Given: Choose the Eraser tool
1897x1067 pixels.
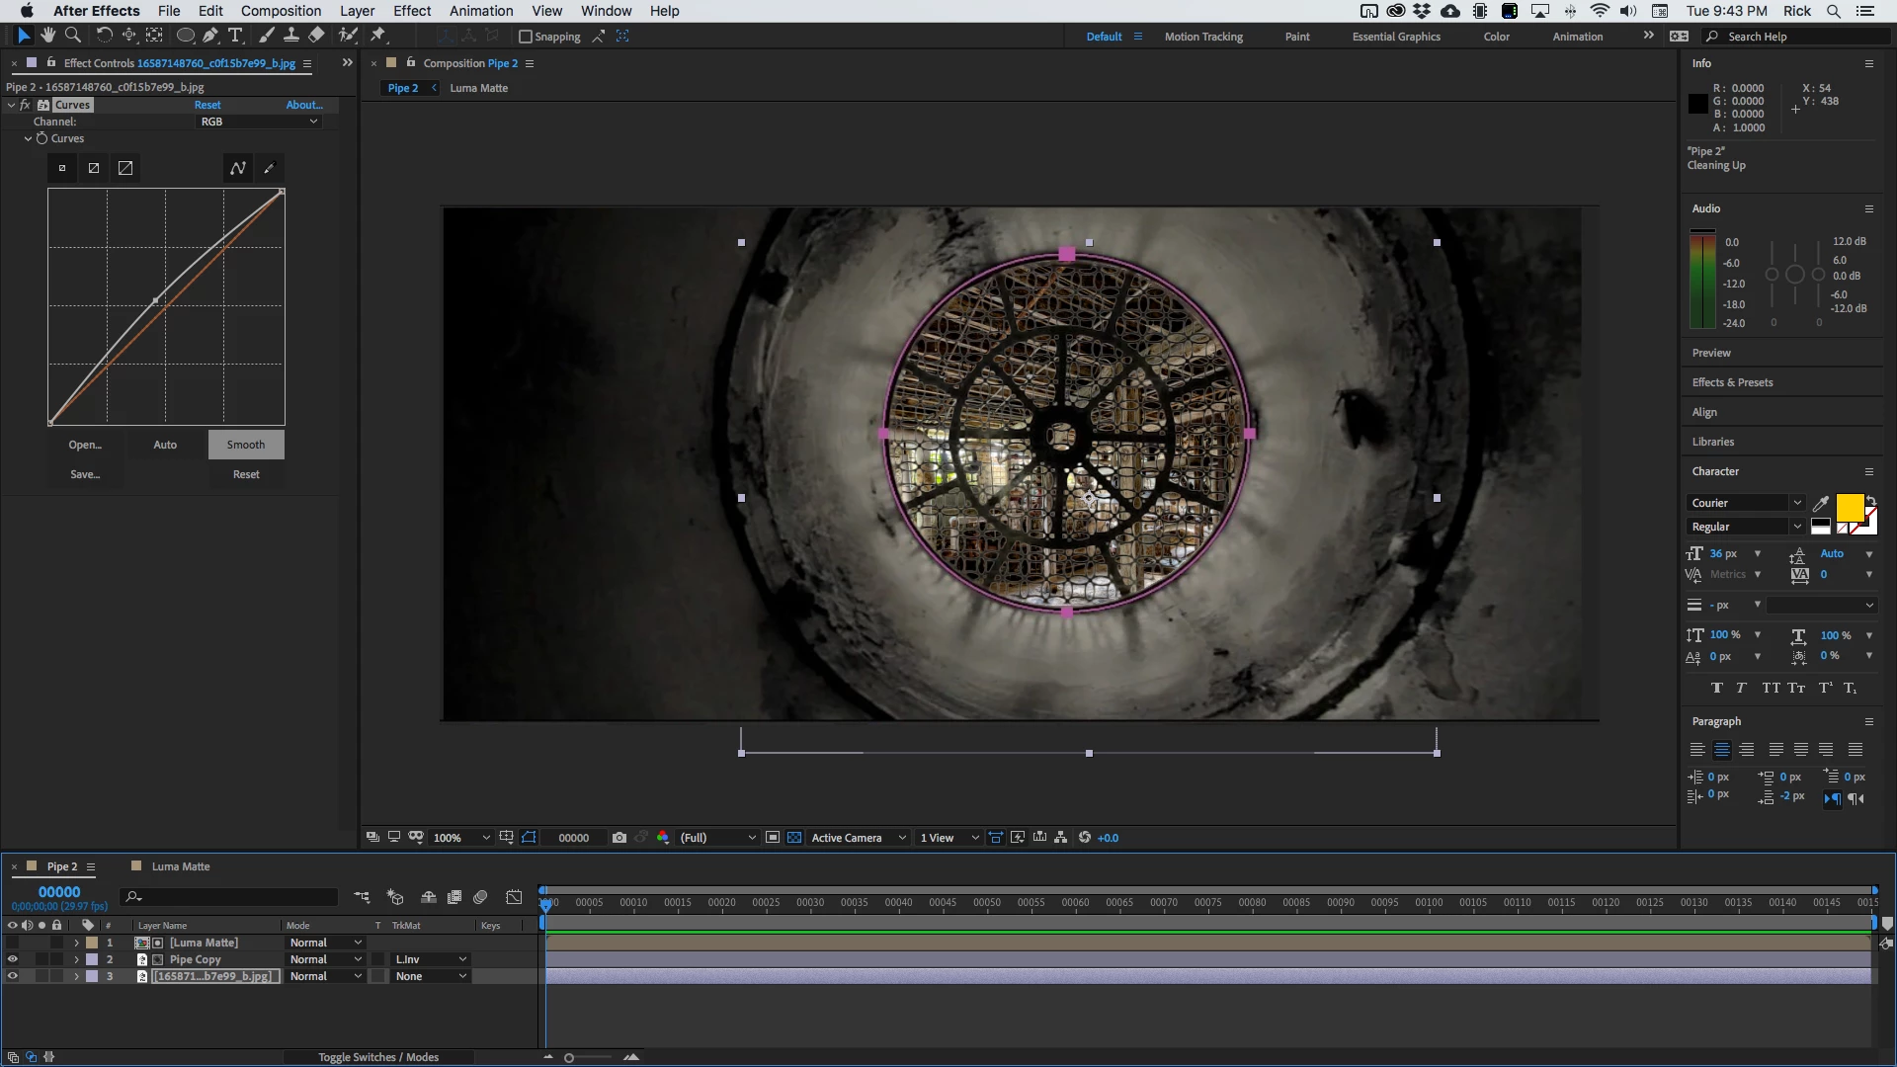Looking at the screenshot, I should (316, 36).
